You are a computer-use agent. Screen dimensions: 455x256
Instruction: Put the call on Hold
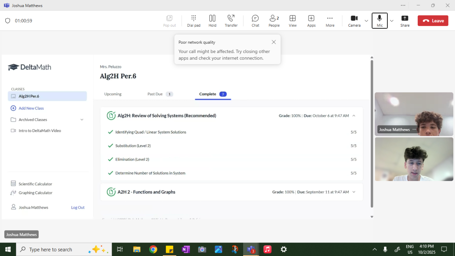212,21
